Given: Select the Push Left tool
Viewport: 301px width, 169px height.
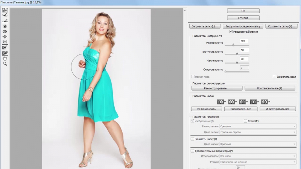Looking at the screenshot, I should pos(5,42).
